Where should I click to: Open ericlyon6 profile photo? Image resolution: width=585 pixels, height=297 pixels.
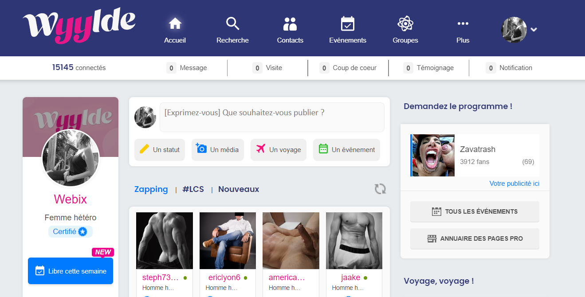click(228, 241)
